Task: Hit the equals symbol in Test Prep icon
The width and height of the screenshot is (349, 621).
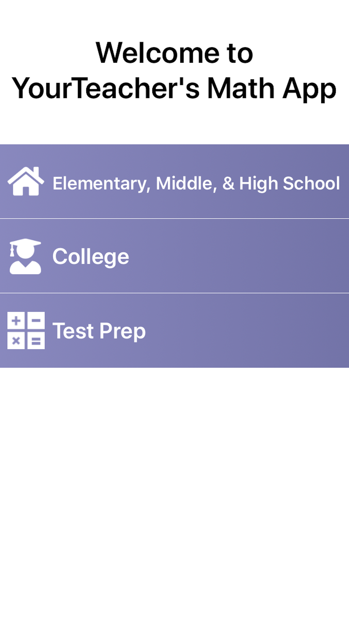Action: click(36, 341)
